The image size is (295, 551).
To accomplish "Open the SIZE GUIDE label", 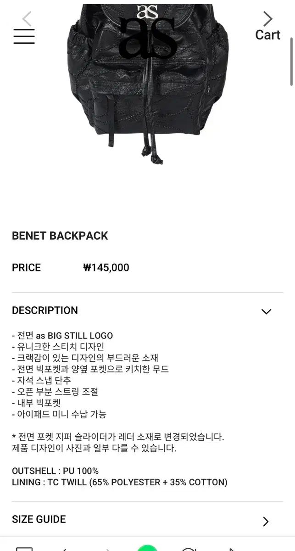I will [39, 519].
